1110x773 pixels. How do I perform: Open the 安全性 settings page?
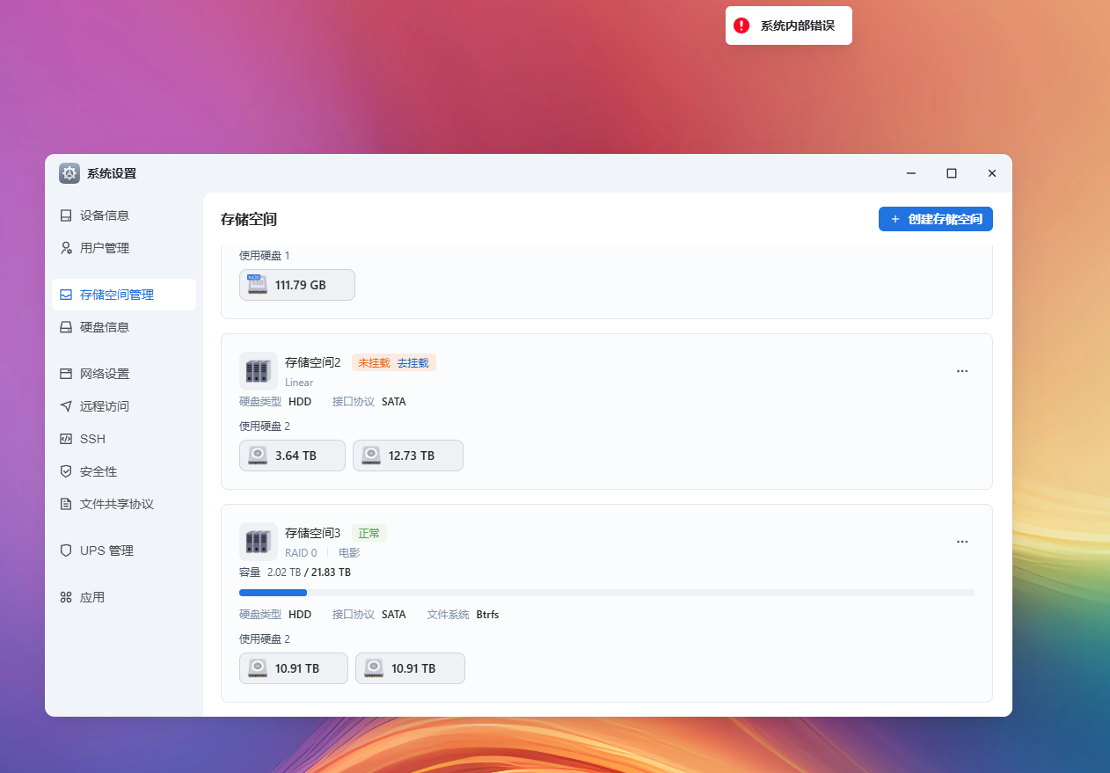pos(124,471)
